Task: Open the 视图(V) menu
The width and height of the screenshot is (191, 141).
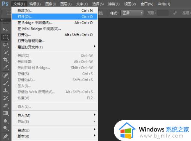Action: tap(130, 4)
